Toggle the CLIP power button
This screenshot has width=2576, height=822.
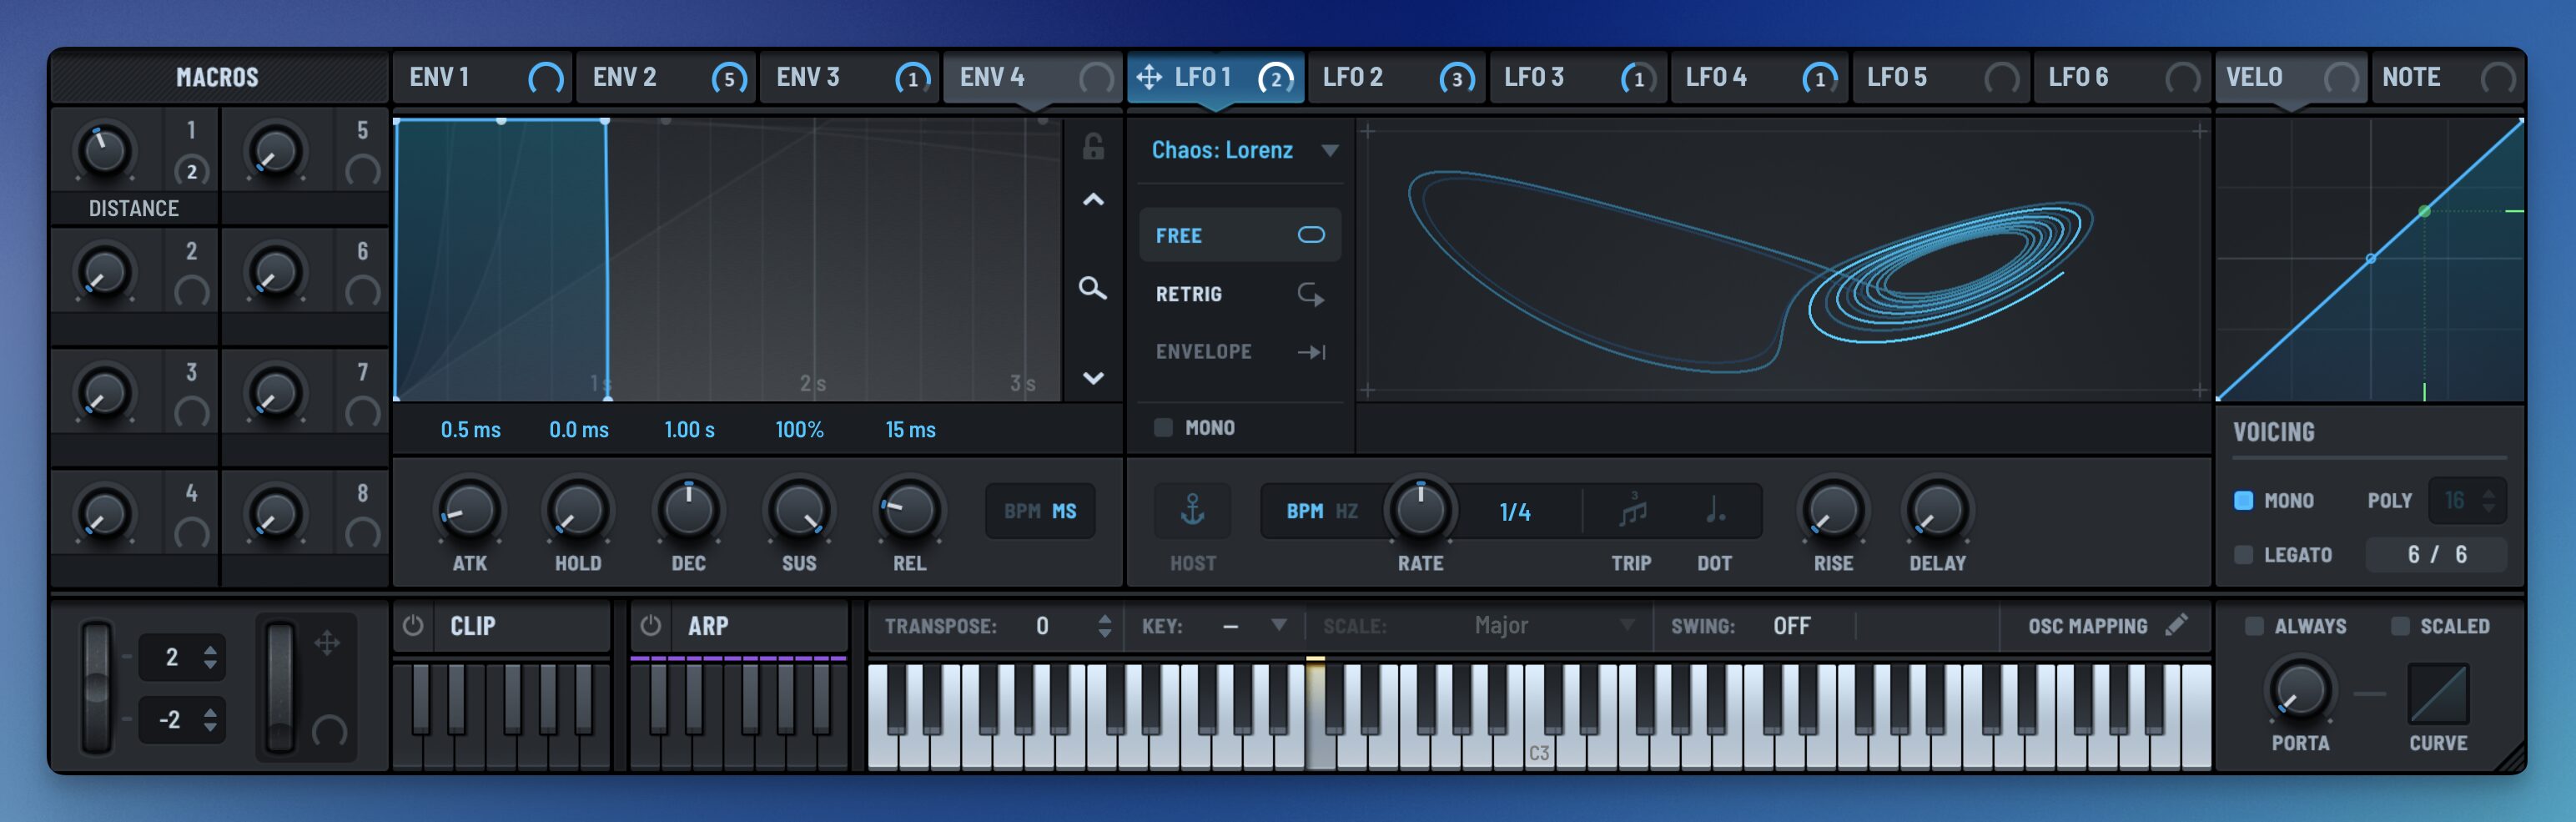tap(413, 626)
